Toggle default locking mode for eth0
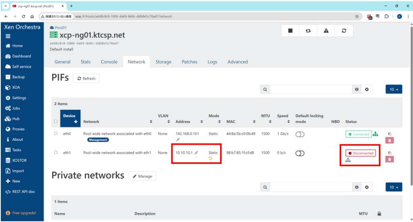Viewport: 413px width, 222px height. [300, 134]
